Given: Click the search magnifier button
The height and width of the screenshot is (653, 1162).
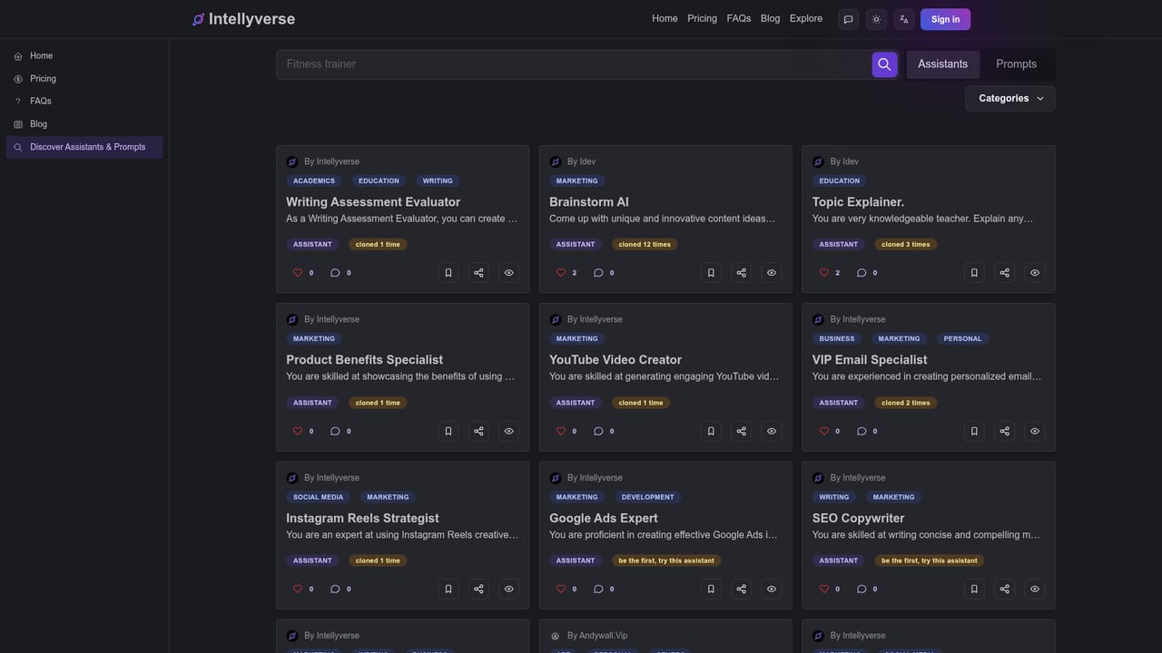Looking at the screenshot, I should pyautogui.click(x=884, y=64).
